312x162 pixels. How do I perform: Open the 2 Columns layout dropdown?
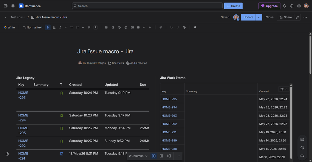[138, 156]
